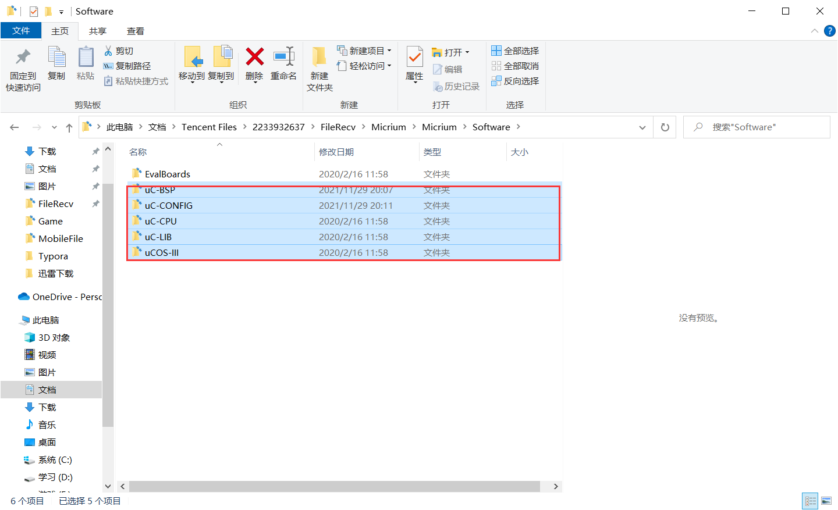This screenshot has height=510, width=838.
Task: Select the uC-LIB folder
Action: click(x=344, y=237)
